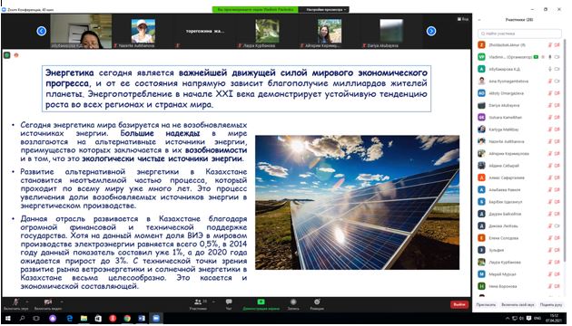Click Лаура Курбанова avatar in participants list
Viewport: 572px width, 326px height.
tap(481, 262)
